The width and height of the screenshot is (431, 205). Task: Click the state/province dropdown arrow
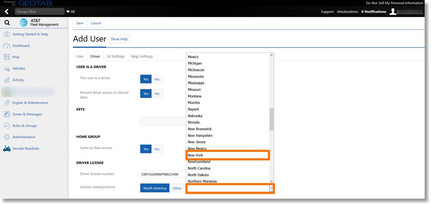tap(271, 188)
